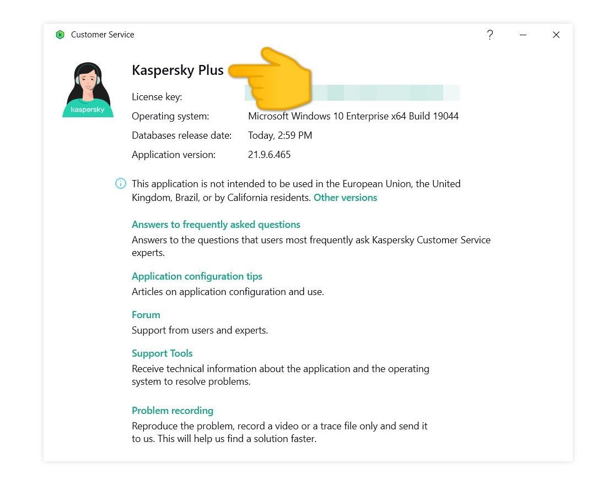Open Answers to frequently asked questions
Viewport: 597px width, 480px height.
coord(216,225)
